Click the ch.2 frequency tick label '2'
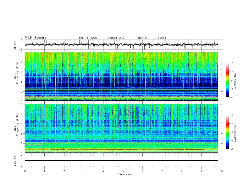Viewport: 249px width, 192px height. click(x=22, y=143)
